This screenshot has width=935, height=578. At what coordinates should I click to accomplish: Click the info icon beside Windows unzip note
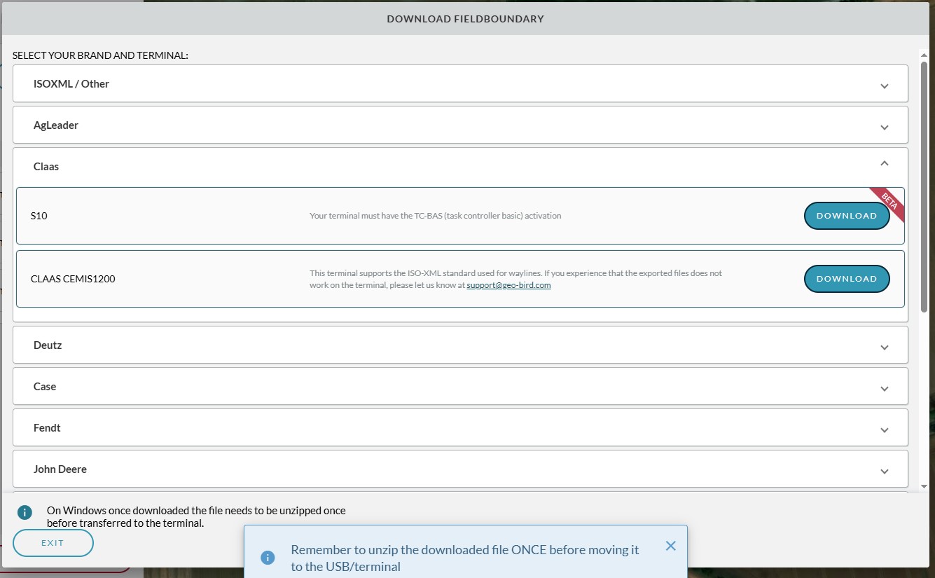click(x=25, y=512)
